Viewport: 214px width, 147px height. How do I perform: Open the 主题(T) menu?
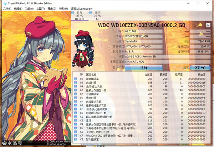[40, 8]
